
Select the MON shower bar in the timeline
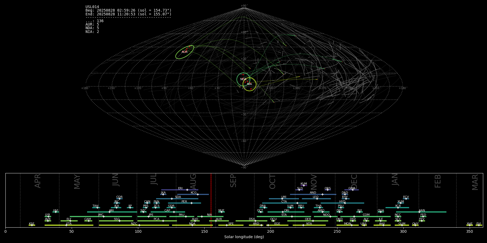348,225
